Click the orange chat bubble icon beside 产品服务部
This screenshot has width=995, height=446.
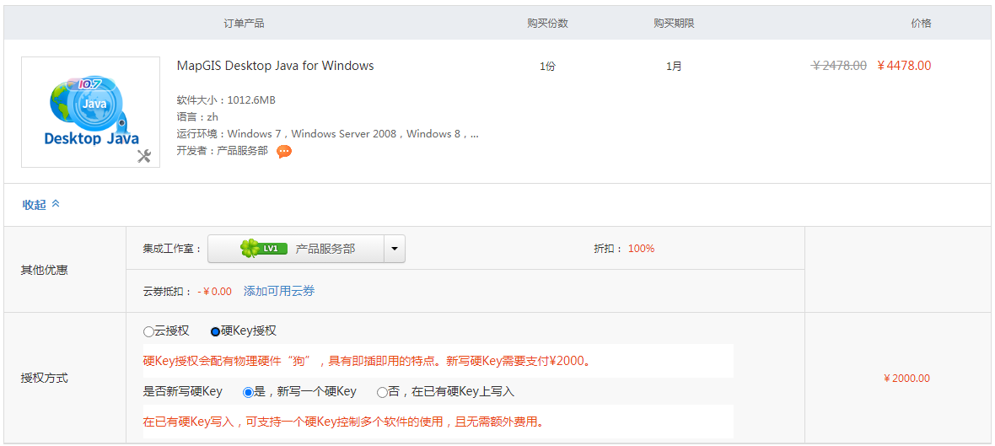click(x=284, y=151)
